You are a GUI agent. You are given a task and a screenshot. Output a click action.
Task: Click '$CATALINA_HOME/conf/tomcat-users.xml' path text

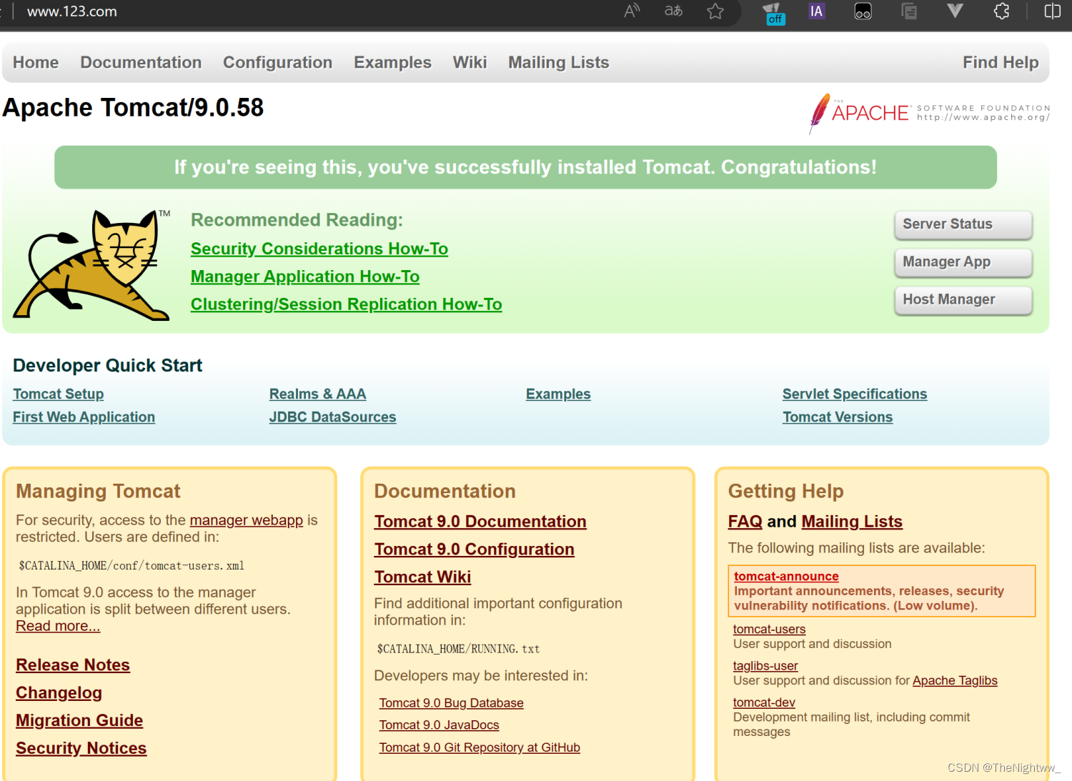pyautogui.click(x=131, y=566)
